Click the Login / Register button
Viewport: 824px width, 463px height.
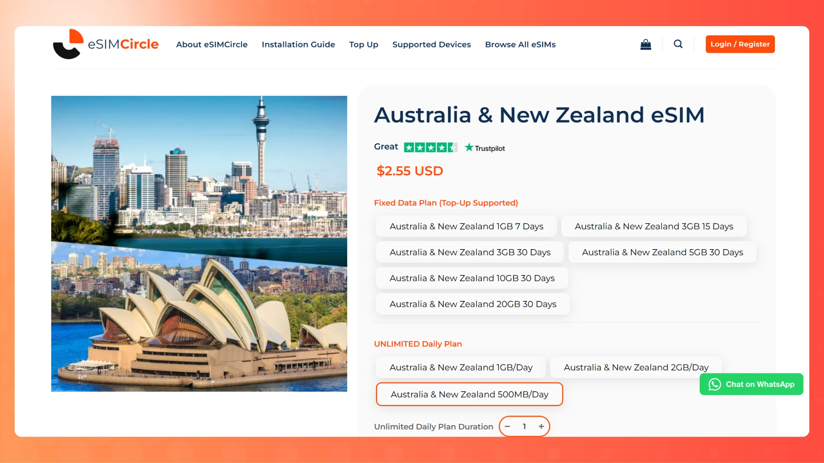pyautogui.click(x=740, y=44)
